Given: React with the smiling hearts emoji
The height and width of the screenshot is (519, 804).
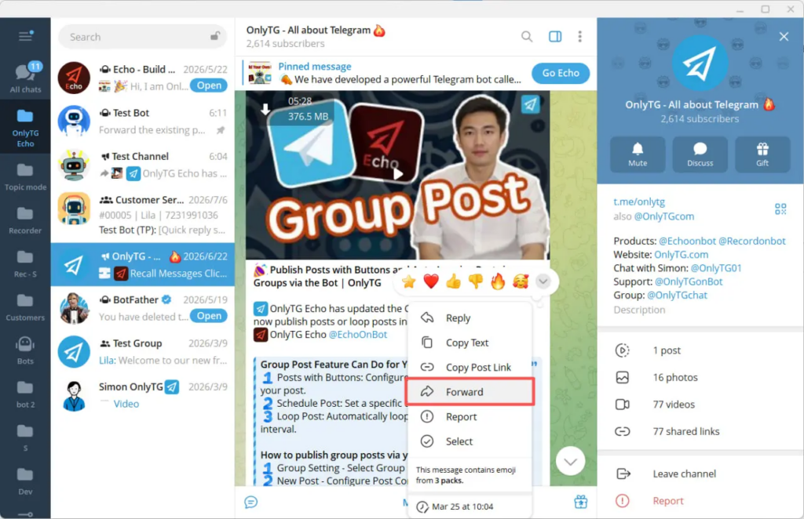Looking at the screenshot, I should click(521, 281).
